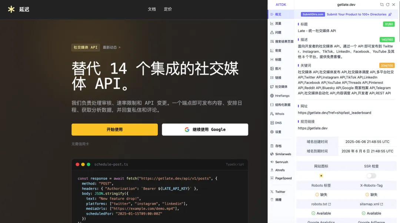Click the 链接 list icon
The height and width of the screenshot is (223, 400).
click(x=272, y=77)
